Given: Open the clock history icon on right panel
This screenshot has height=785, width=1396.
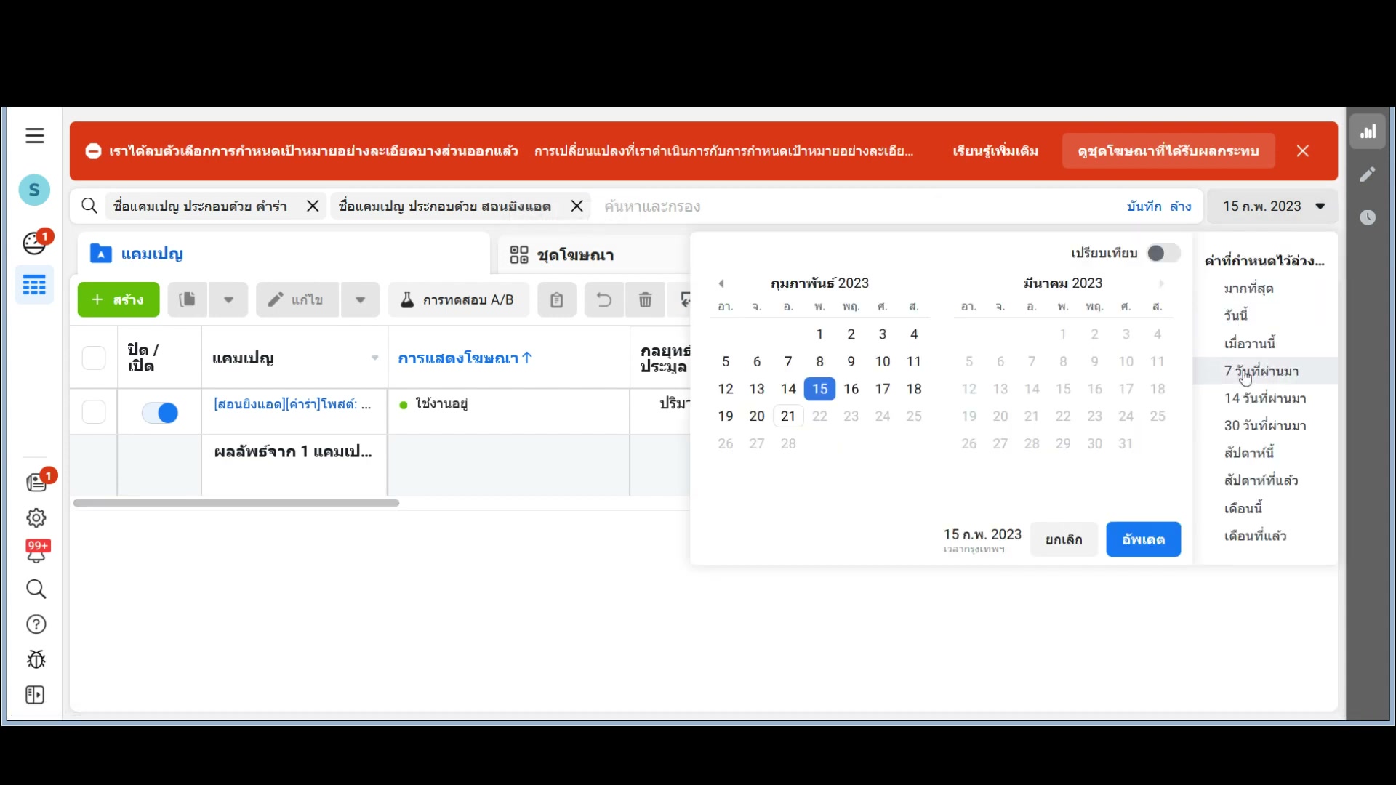Looking at the screenshot, I should [1368, 217].
